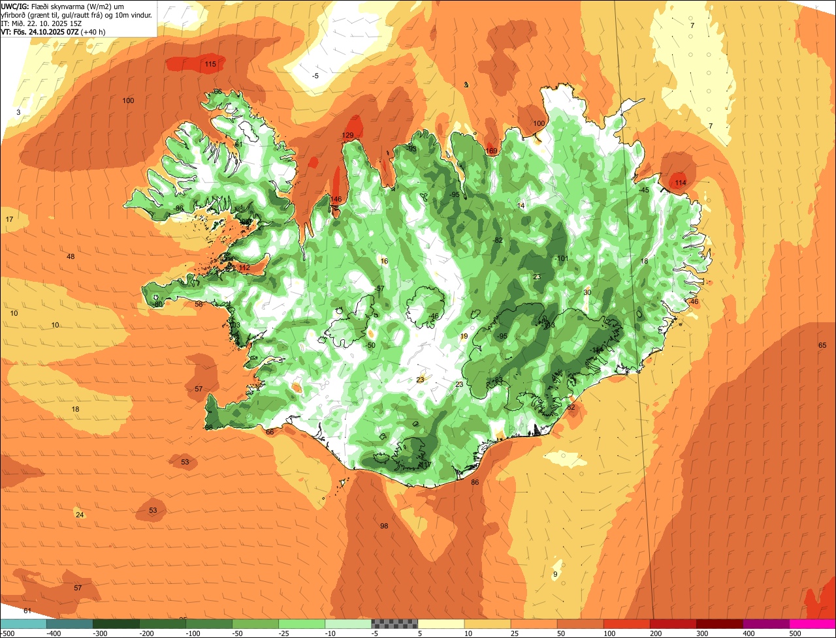Viewport: 836px width, 638px height.
Task: Select the darkest green -300 to -200 swatch
Action: coord(116,624)
